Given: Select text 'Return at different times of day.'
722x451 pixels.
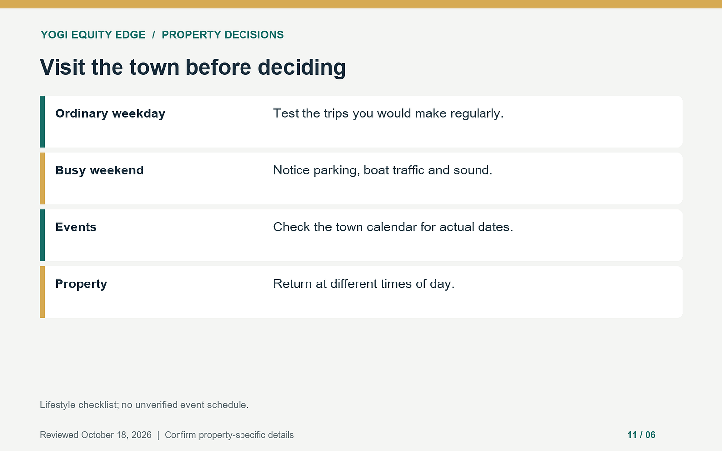Looking at the screenshot, I should (x=364, y=284).
